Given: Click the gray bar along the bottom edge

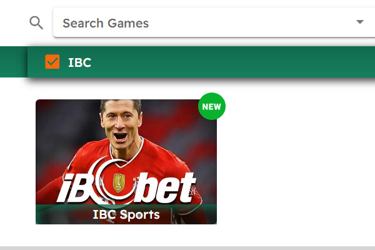Looking at the screenshot, I should (187, 248).
